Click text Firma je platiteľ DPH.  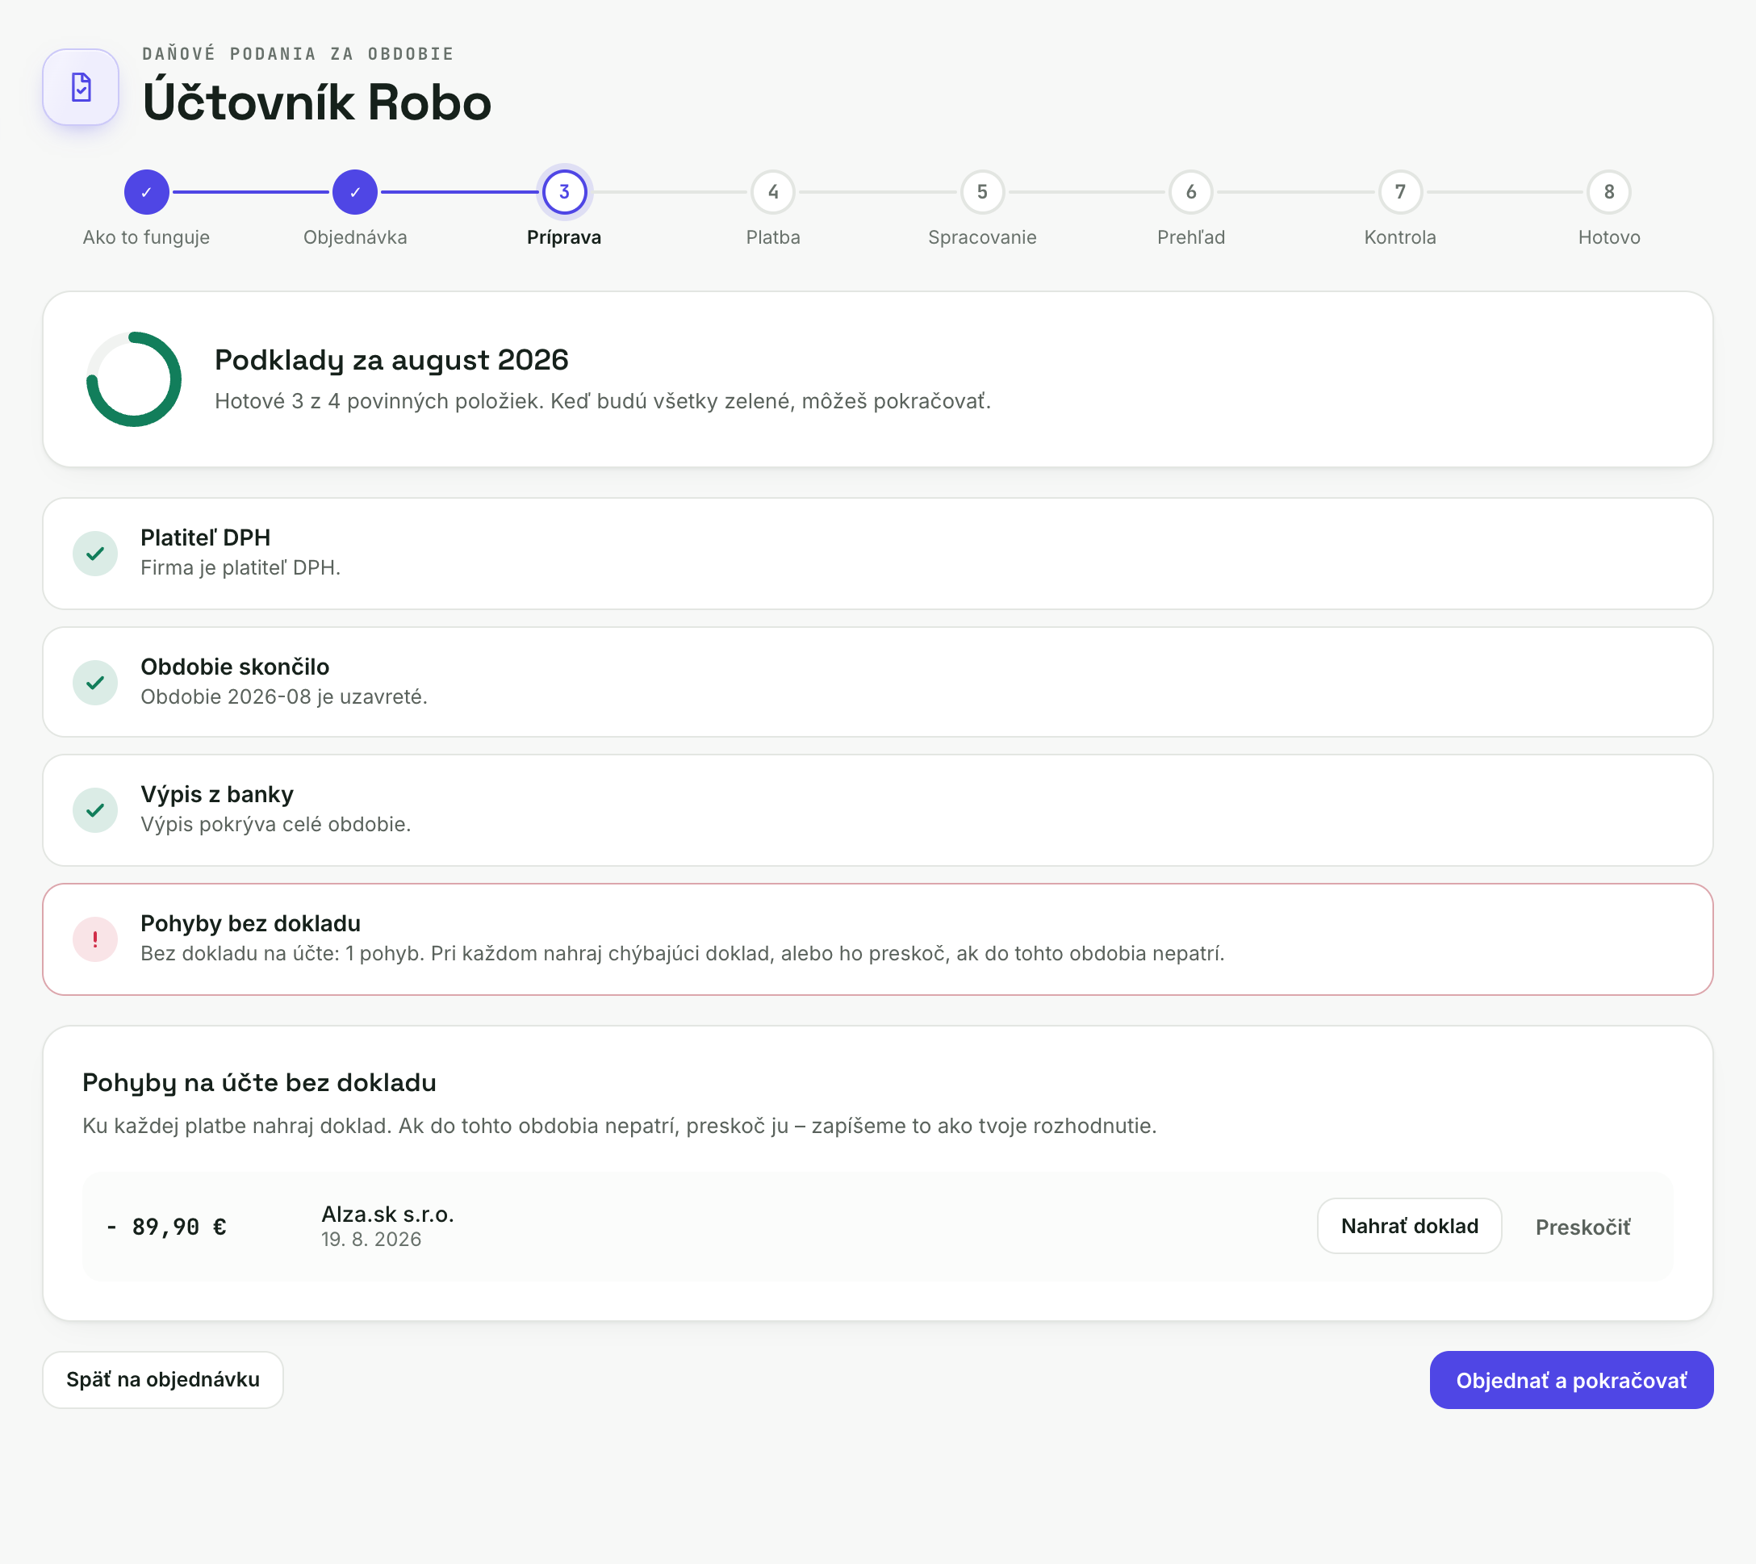240,568
